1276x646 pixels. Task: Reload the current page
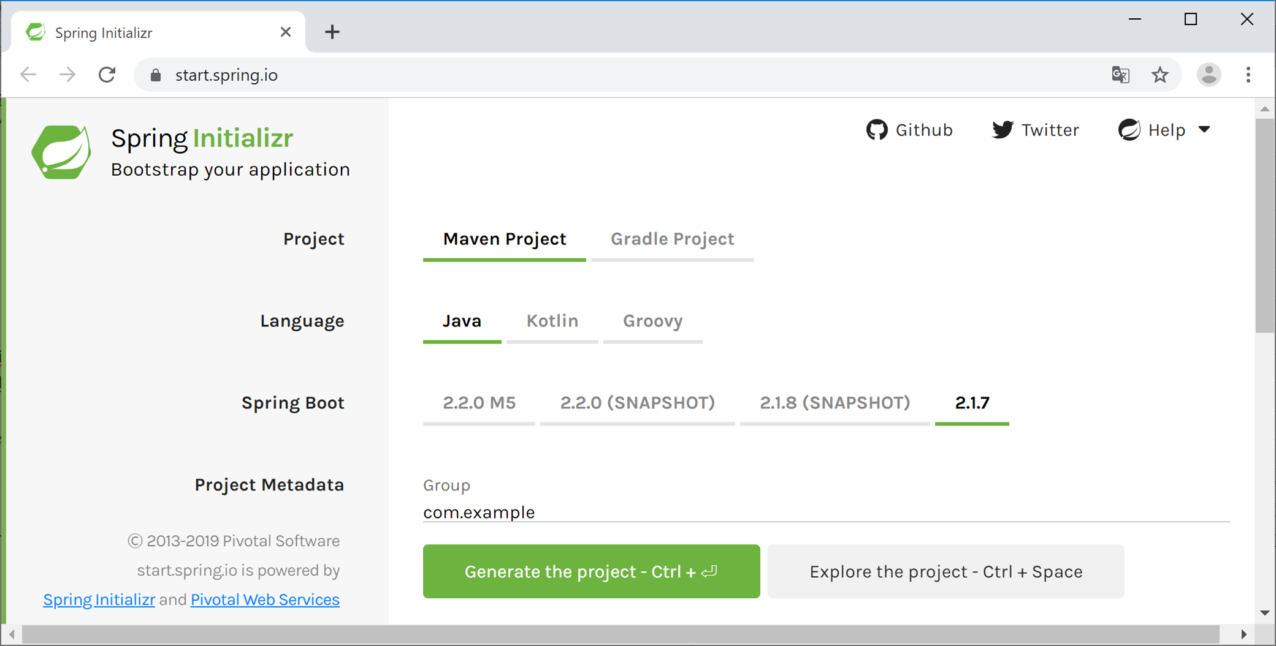coord(107,74)
